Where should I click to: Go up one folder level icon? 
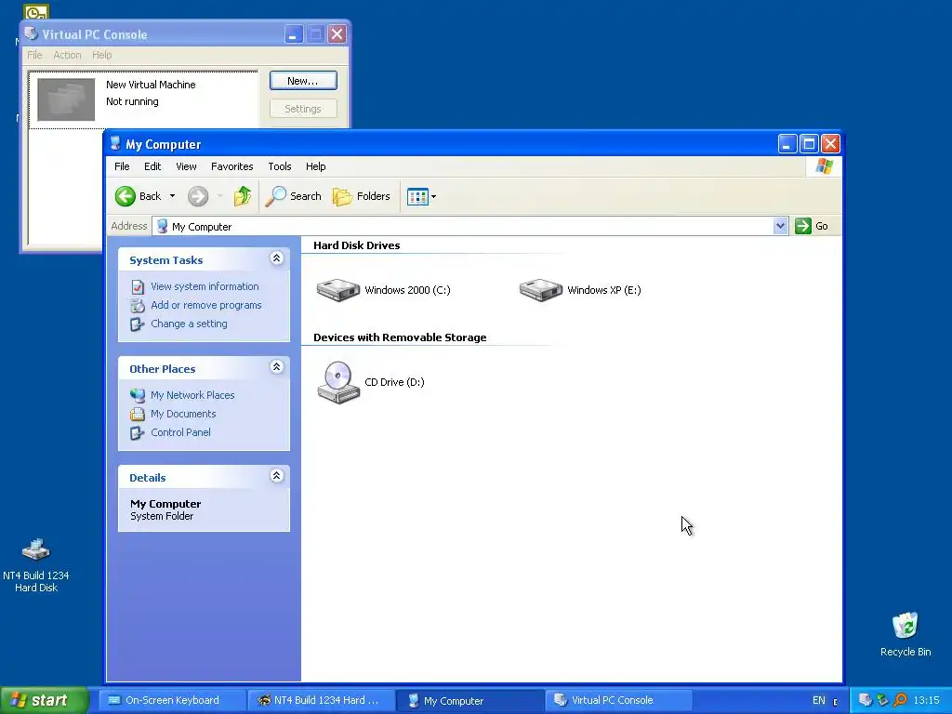coord(243,196)
